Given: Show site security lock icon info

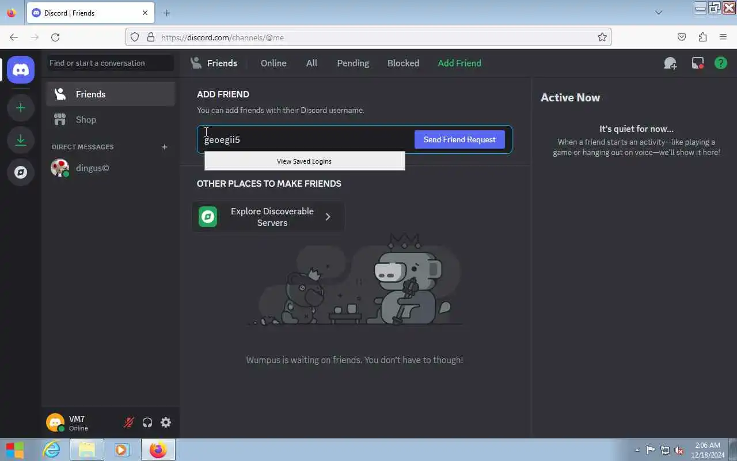Looking at the screenshot, I should pyautogui.click(x=151, y=37).
